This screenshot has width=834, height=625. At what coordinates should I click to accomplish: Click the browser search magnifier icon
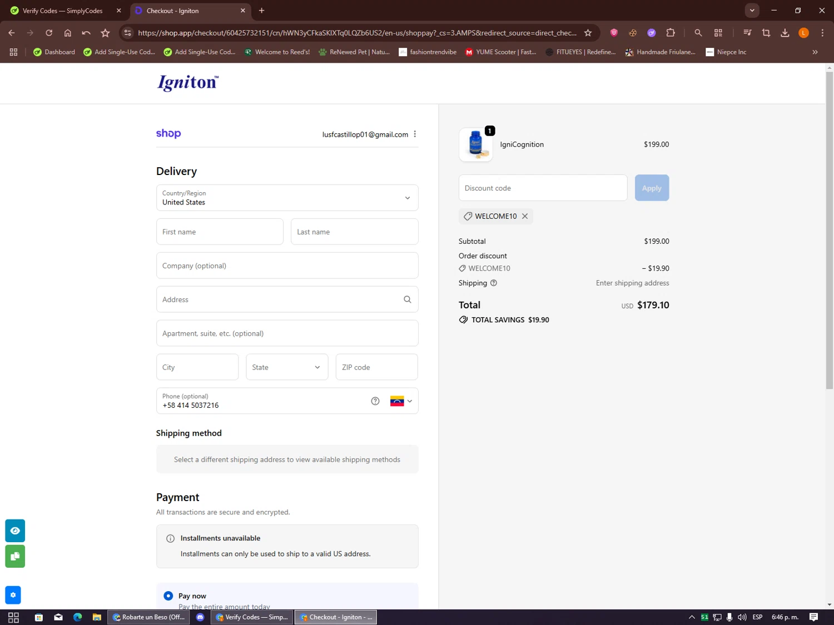pos(698,33)
